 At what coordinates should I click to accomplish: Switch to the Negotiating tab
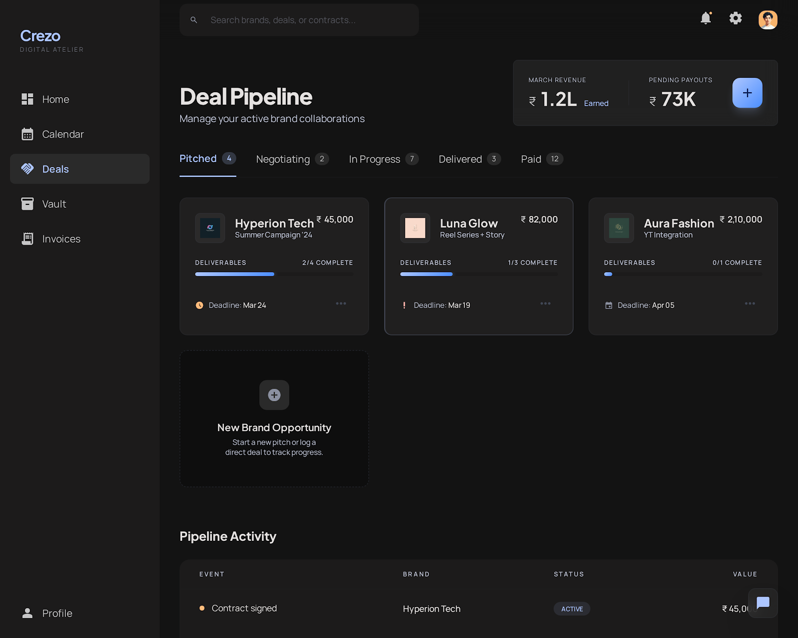[283, 159]
